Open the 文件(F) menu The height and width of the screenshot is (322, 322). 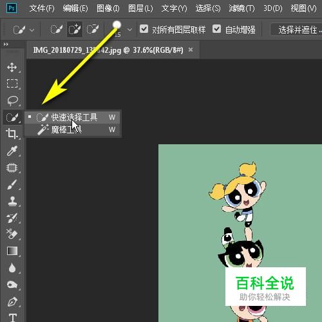click(42, 8)
